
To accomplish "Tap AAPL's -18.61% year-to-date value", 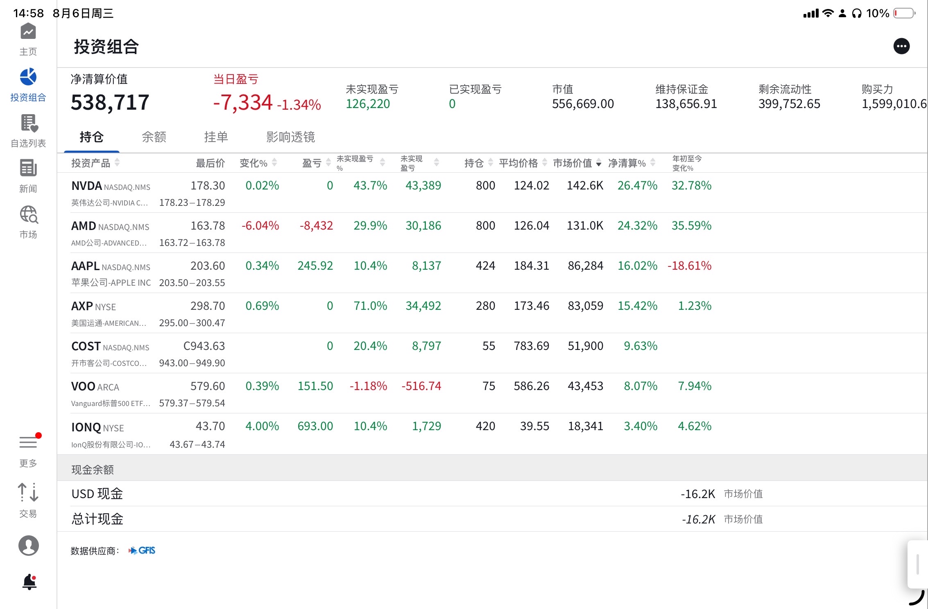I will [x=689, y=266].
